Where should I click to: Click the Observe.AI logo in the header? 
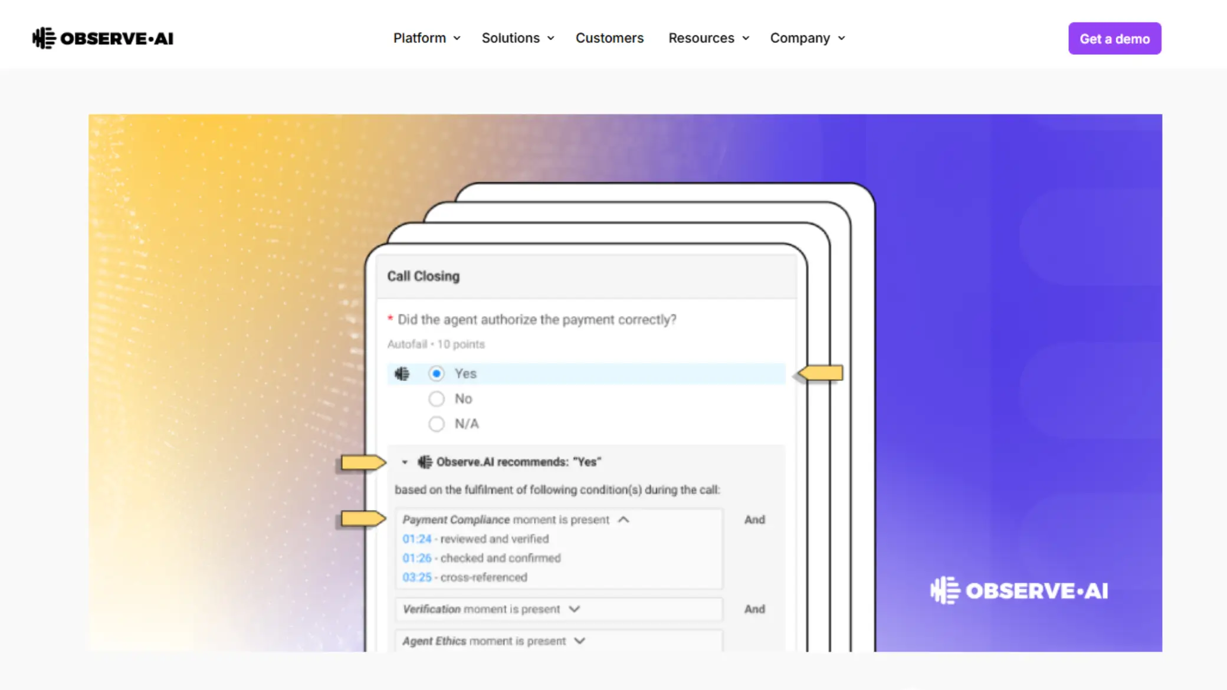coord(103,38)
